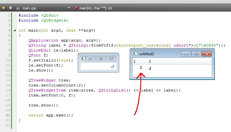This screenshot has width=231, height=132.
Task: Click the go-forward navigation arrow
Action: coord(11,7)
